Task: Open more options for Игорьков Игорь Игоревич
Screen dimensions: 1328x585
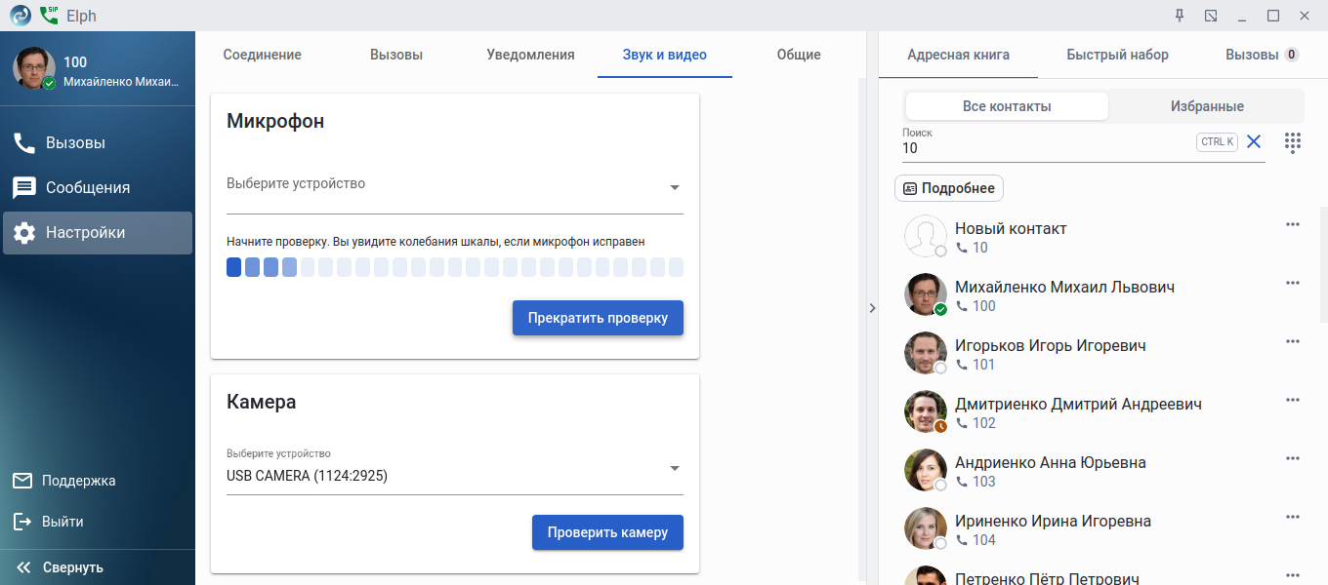Action: [x=1293, y=341]
